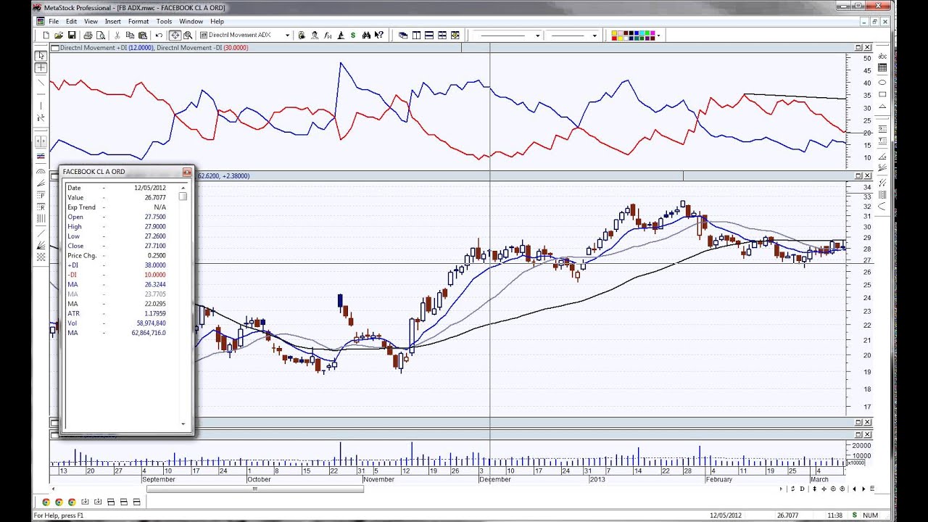Click the Open folder toolbar icon
This screenshot has height=522, width=928.
click(59, 35)
